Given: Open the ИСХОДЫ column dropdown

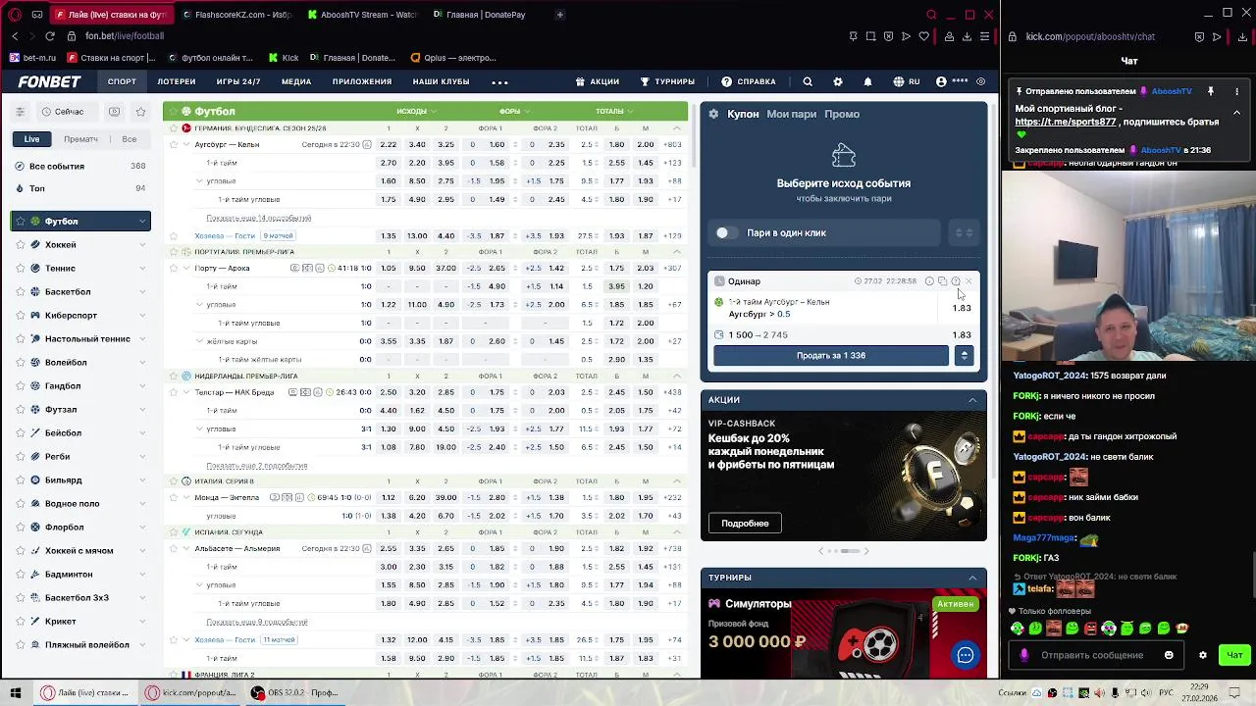Looking at the screenshot, I should pos(416,111).
